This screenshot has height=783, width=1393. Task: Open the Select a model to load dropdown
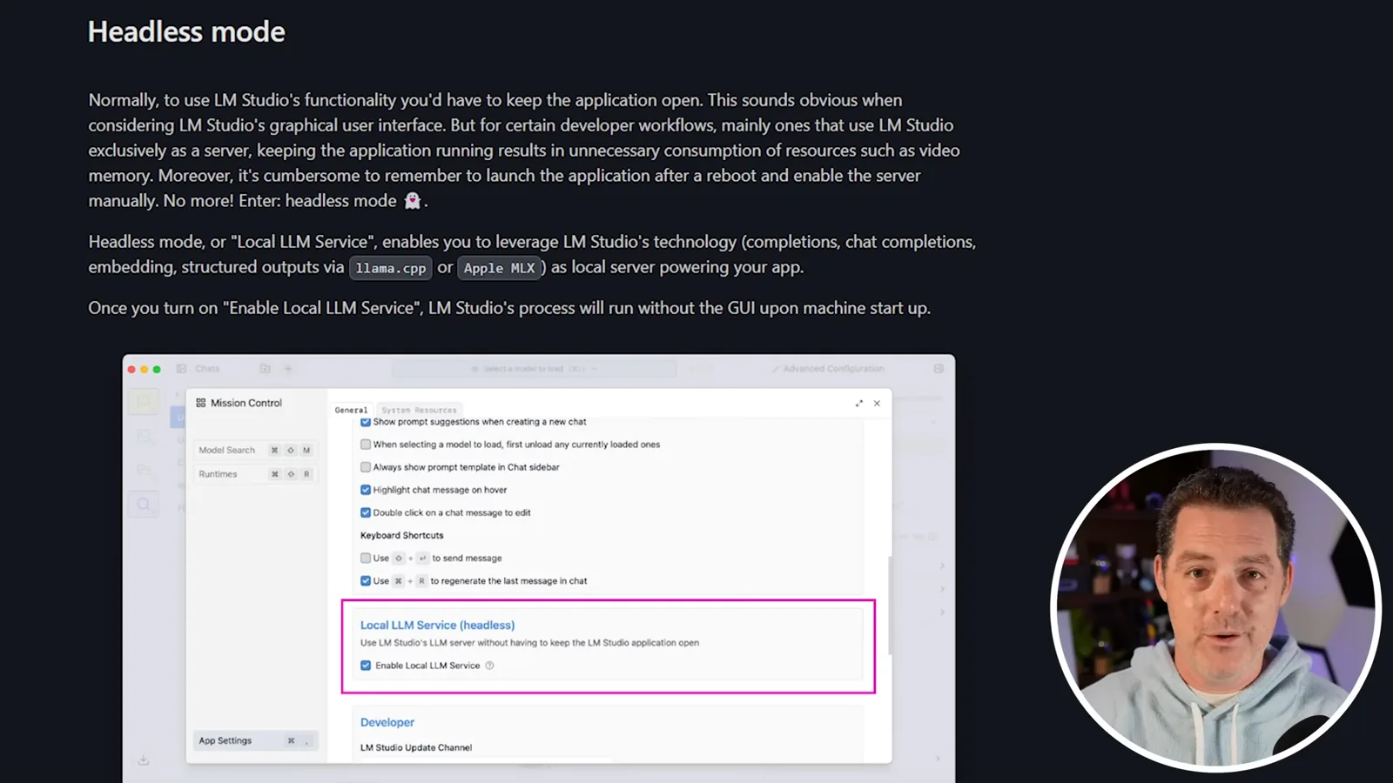pyautogui.click(x=535, y=369)
